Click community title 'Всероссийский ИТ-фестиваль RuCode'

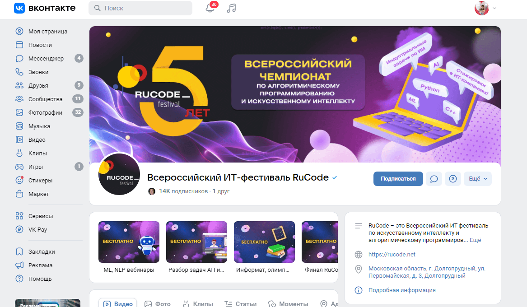click(238, 177)
